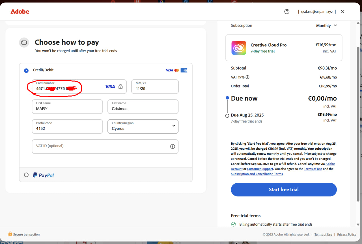
Task: Click the Choose how to pay heading
Action: coord(67,42)
